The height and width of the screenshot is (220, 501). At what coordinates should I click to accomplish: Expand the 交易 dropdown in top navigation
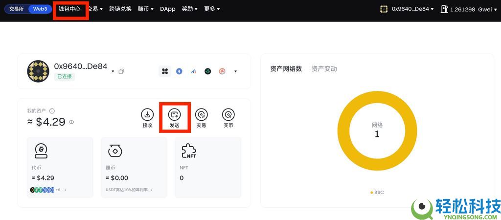[95, 9]
